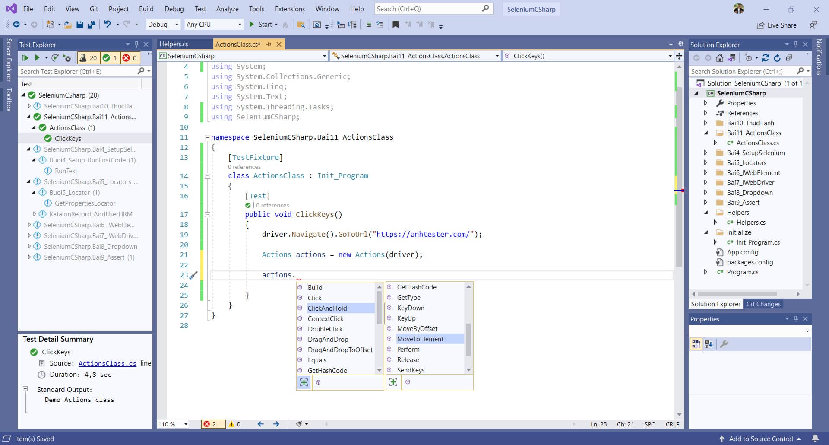Click the Home icon in Solution Explorer

[719, 58]
